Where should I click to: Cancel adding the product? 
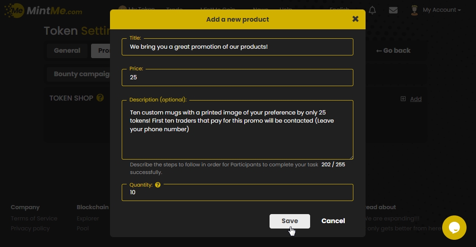click(x=333, y=221)
